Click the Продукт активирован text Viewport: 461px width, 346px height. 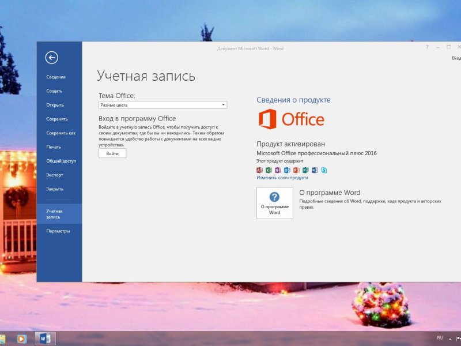[x=291, y=144]
